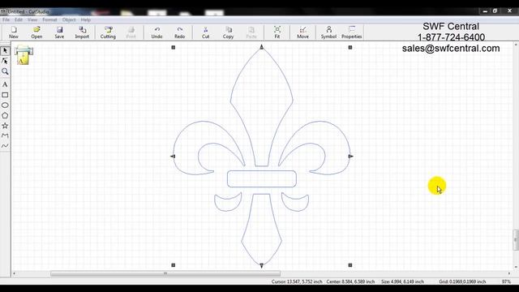Screen dimensions: 519x292
Task: Open the File menu
Action: 6,19
